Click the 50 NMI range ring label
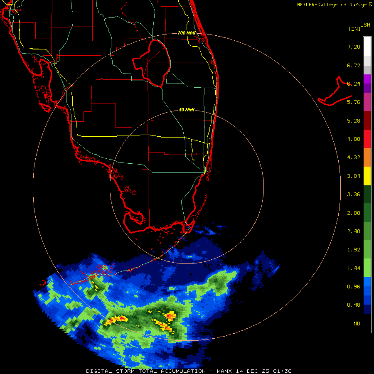374x374 pixels. coord(187,110)
